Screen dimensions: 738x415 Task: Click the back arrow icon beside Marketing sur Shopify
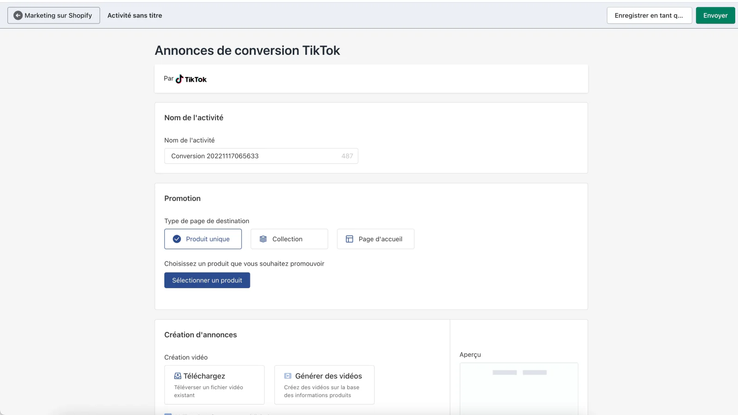click(x=18, y=15)
